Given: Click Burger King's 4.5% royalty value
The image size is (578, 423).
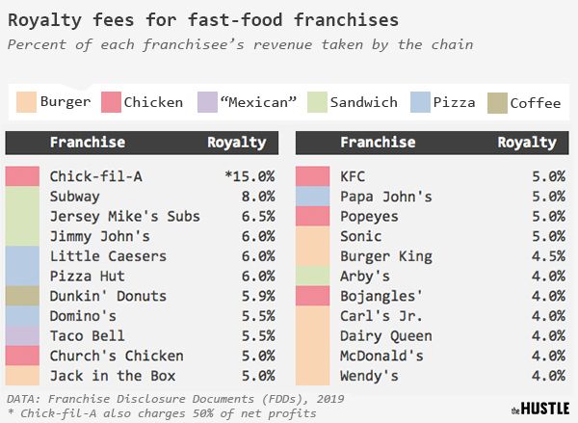Looking at the screenshot, I should pyautogui.click(x=548, y=256).
